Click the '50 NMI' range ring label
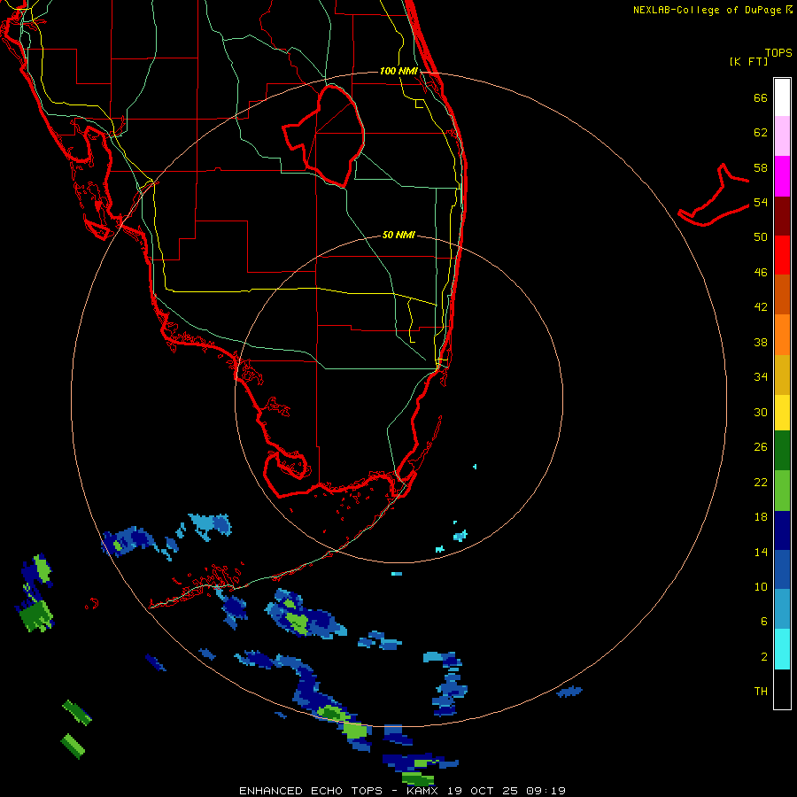This screenshot has height=797, width=797. tap(398, 235)
